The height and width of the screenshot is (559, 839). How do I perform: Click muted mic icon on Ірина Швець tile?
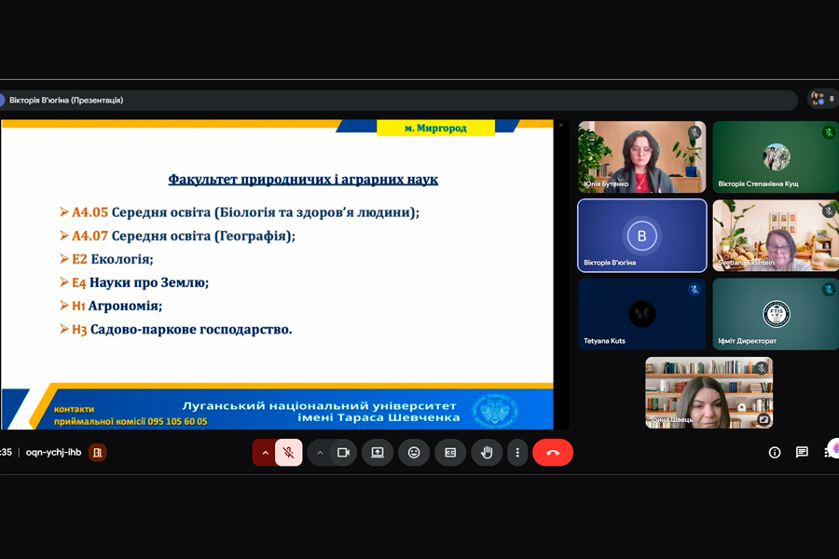point(762,368)
